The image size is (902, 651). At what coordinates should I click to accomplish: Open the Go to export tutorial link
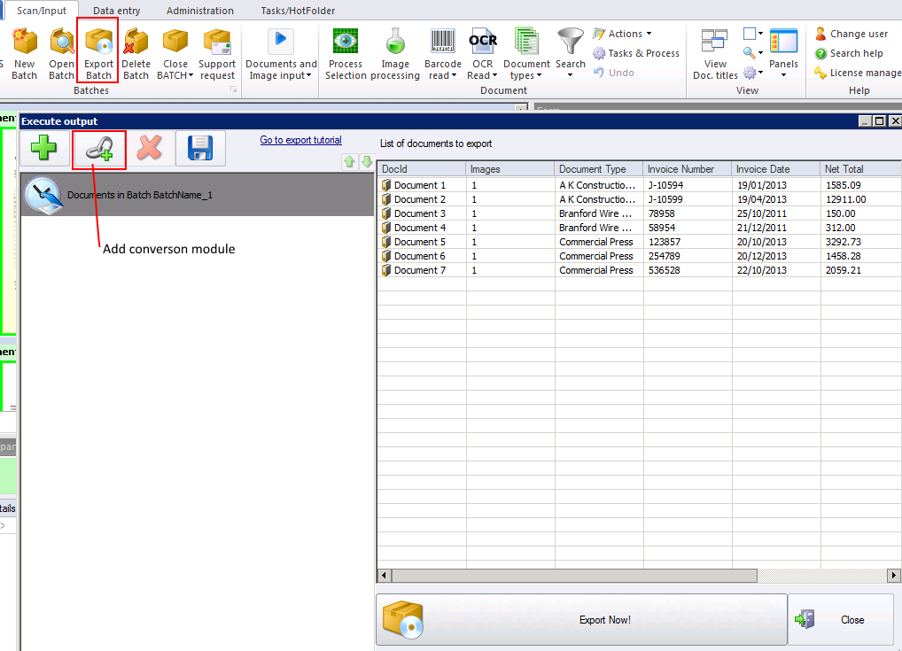(x=300, y=140)
